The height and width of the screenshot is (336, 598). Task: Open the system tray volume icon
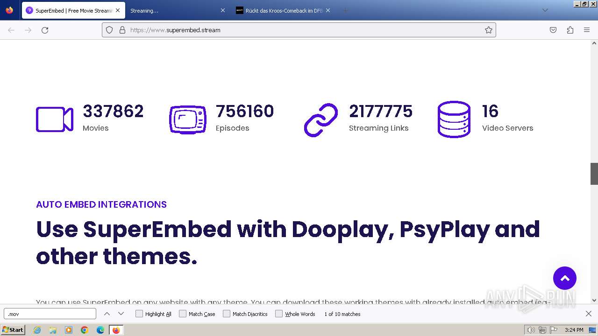(x=531, y=330)
